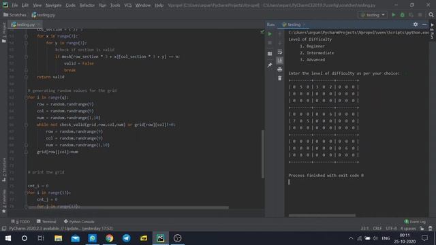436x245 pixels.
Task: Open the Run menu
Action: [103, 5]
